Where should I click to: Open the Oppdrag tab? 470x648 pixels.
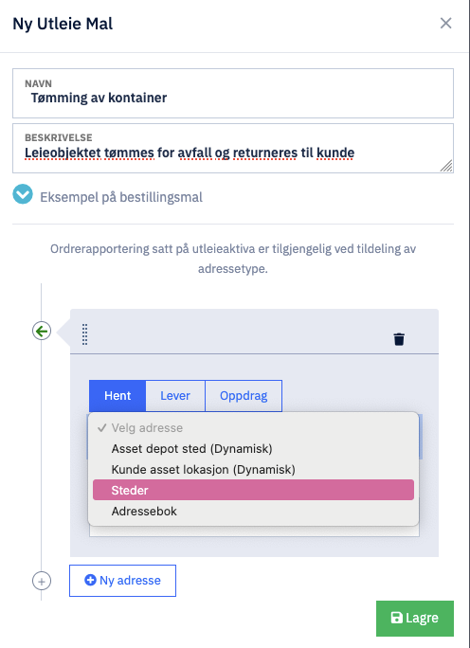244,396
